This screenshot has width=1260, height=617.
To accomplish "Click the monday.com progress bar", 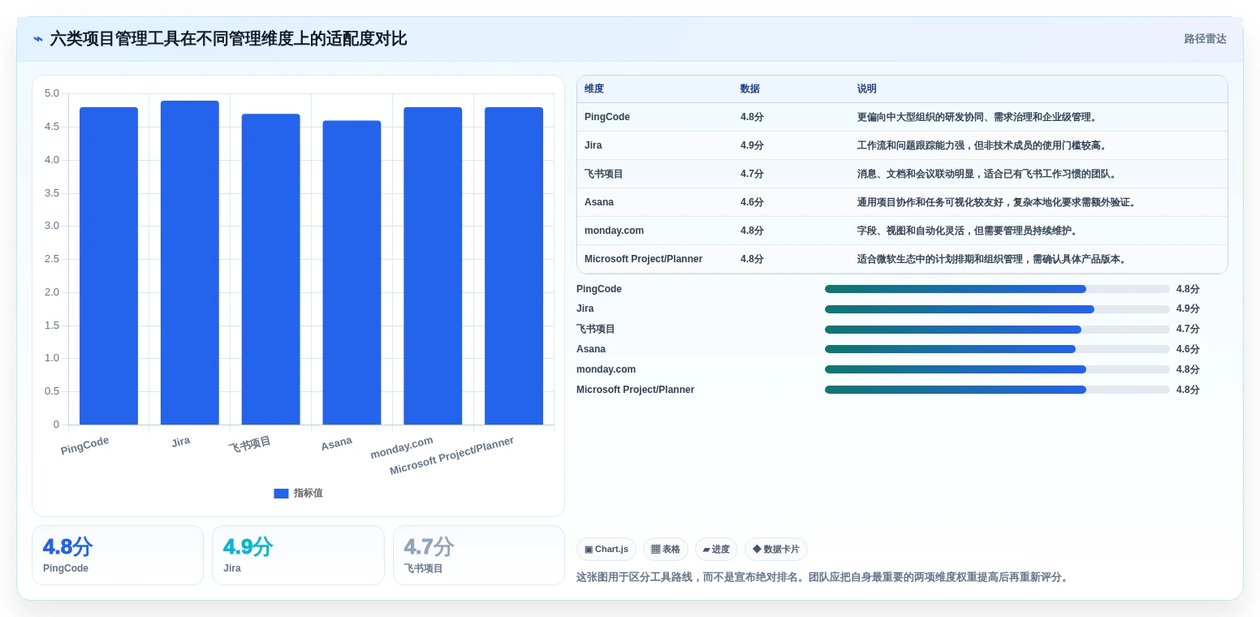I will (997, 369).
